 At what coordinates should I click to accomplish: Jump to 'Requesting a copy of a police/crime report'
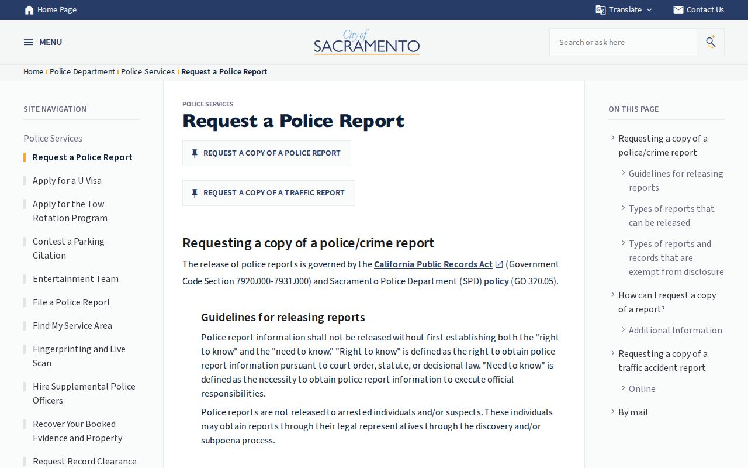click(663, 146)
